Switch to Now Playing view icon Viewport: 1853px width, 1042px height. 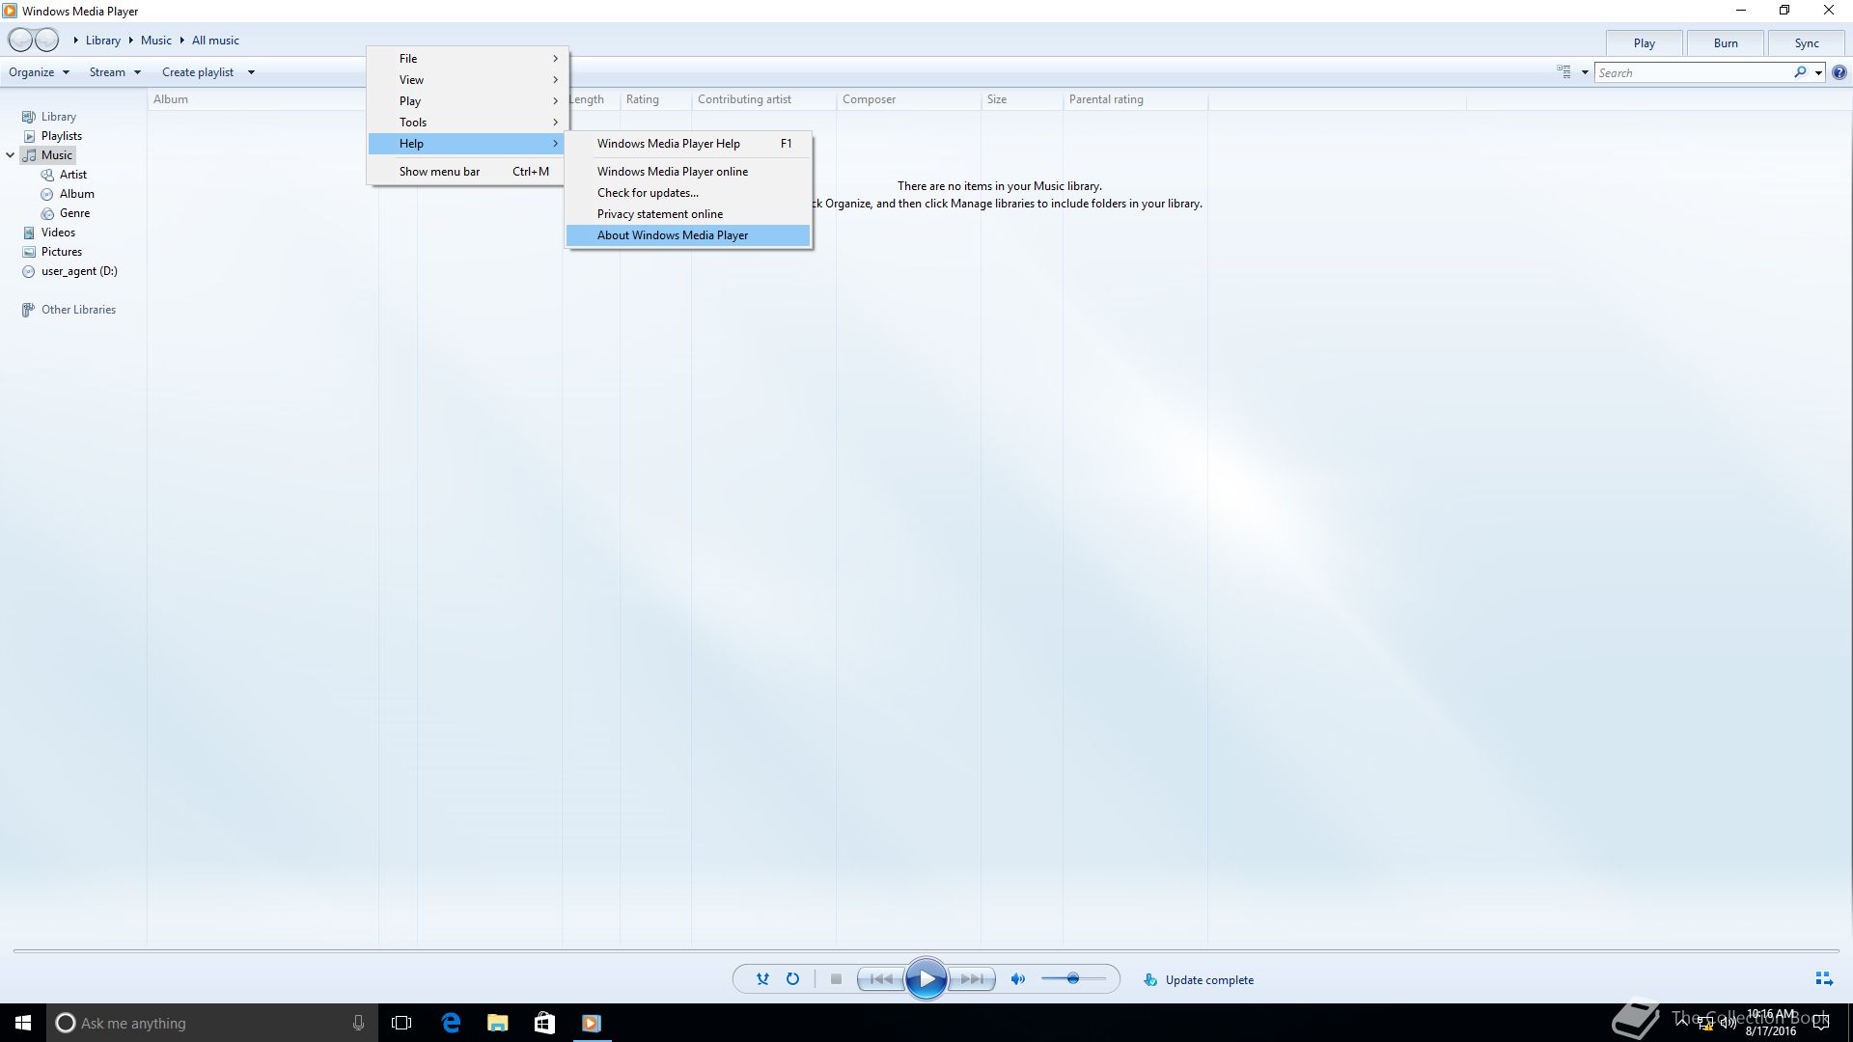click(1823, 979)
